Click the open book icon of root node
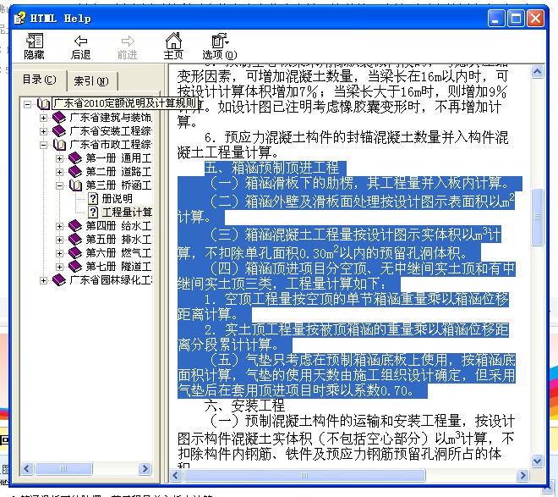 43,103
